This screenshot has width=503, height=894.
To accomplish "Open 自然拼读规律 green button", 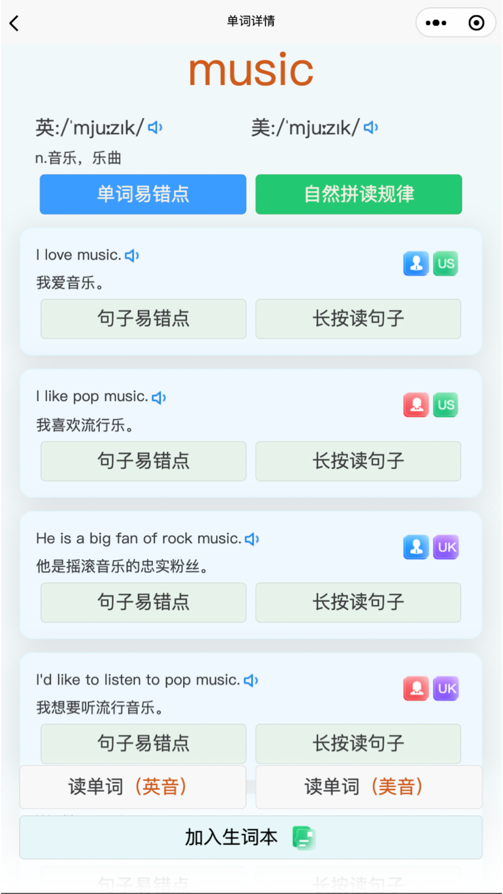I will tap(359, 194).
